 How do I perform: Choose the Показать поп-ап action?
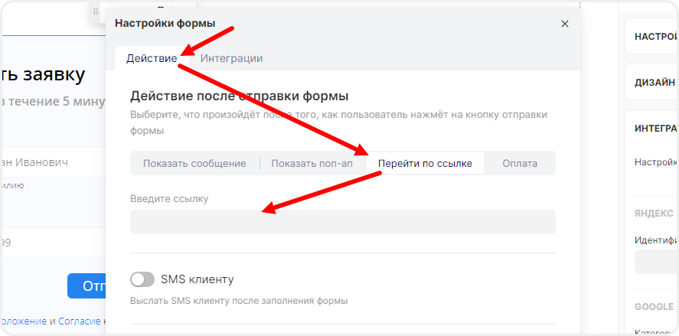312,163
